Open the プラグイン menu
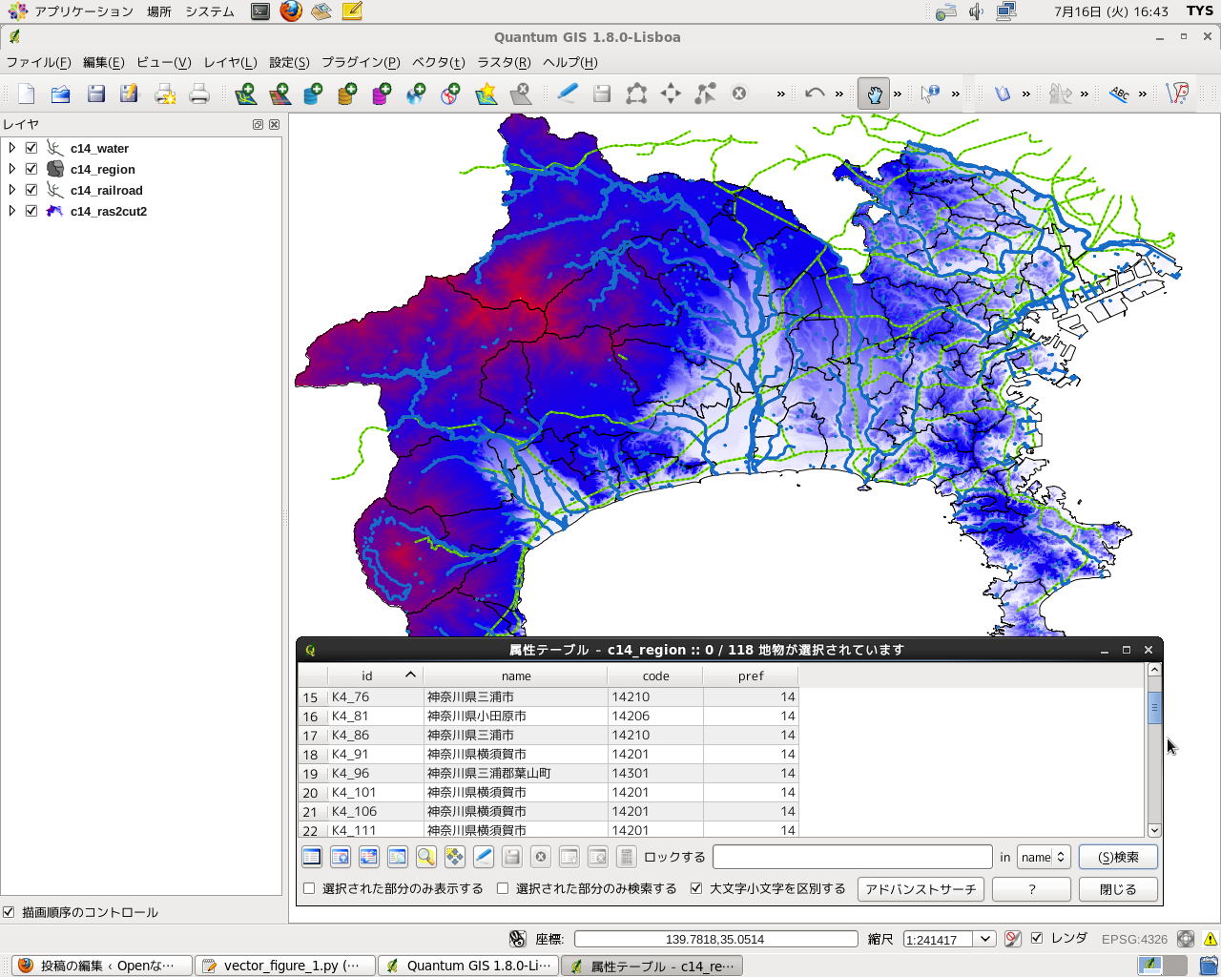Screen dimensions: 1221x977 [360, 62]
